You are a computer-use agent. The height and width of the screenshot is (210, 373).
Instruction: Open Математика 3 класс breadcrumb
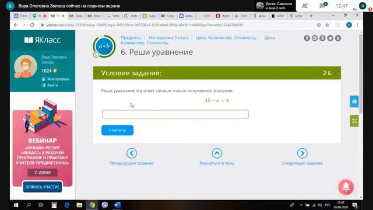[168, 37]
